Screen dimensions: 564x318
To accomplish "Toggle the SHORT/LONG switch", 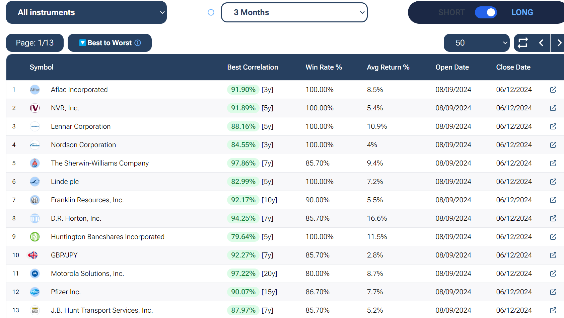I will pos(486,12).
